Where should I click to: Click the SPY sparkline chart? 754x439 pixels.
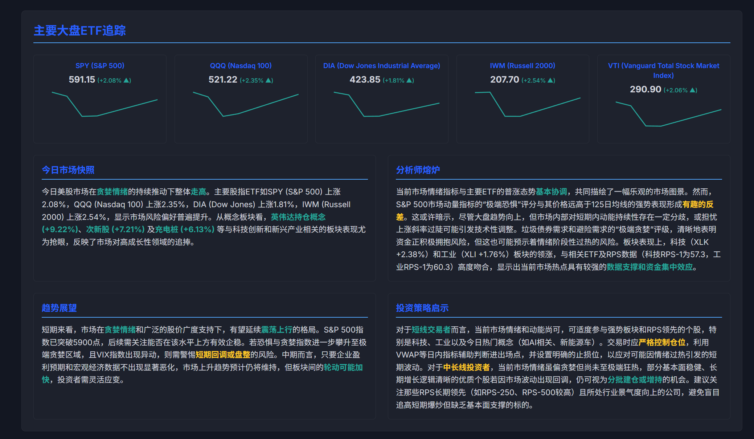point(105,104)
